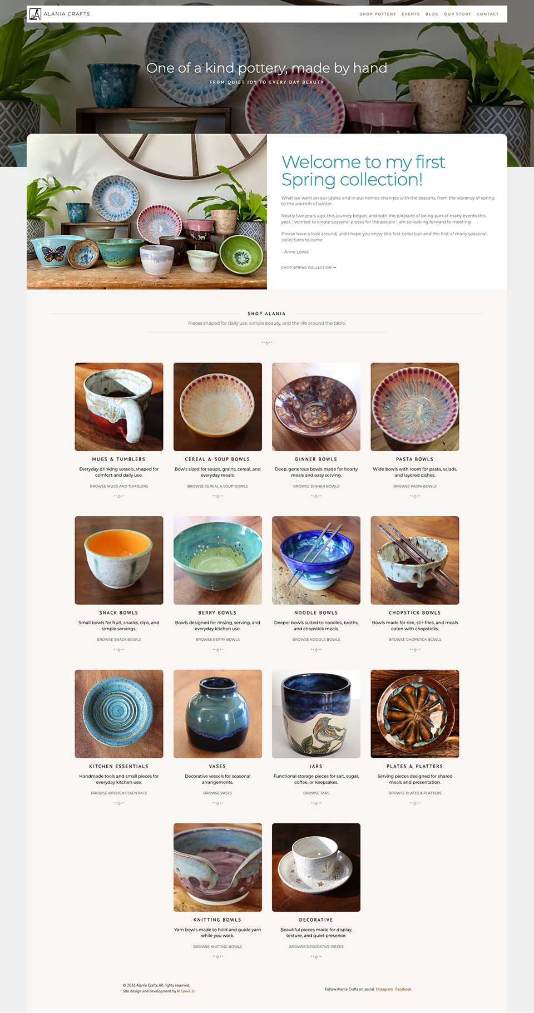Select the Mugs & Tumblers mug photo
Screen dimensions: 534x1013
point(119,407)
